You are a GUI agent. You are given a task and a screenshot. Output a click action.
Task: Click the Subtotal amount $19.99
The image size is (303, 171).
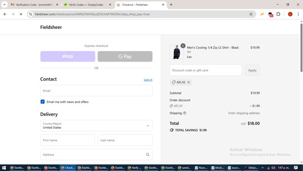tap(255, 93)
